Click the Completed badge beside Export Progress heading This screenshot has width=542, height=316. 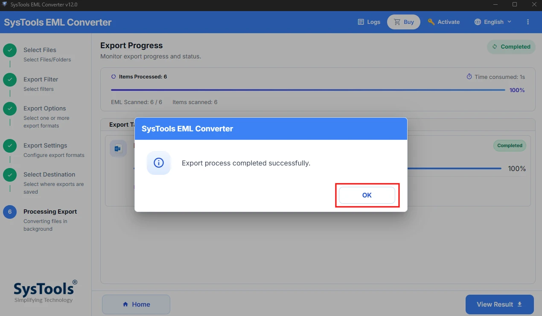[511, 47]
